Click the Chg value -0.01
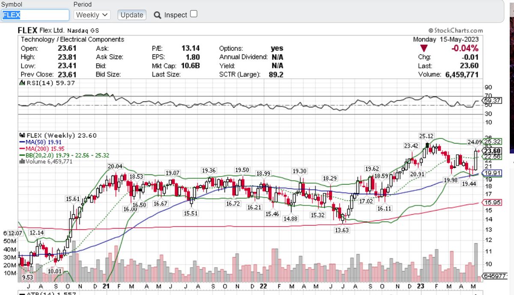The height and width of the screenshot is (295, 514). [x=471, y=57]
